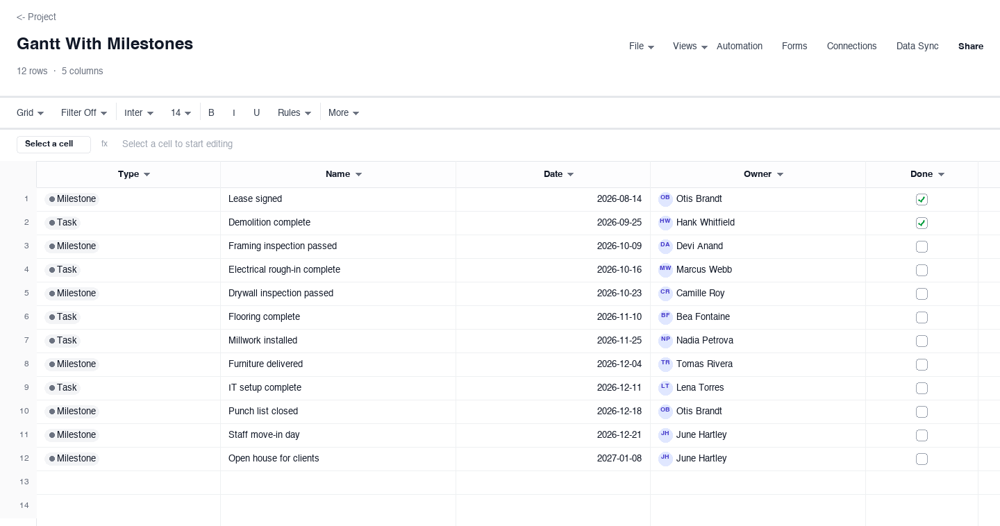Apply underline with the U button
This screenshot has height=526, width=1000.
click(256, 113)
